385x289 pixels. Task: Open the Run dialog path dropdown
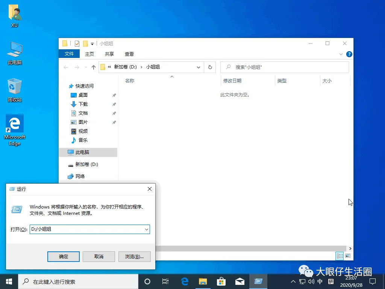coord(147,229)
